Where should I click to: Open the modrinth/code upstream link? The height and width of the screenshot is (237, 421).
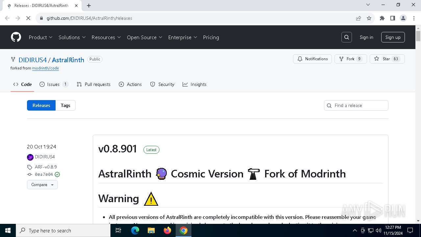pyautogui.click(x=45, y=68)
